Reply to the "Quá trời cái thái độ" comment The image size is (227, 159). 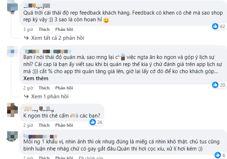64,29
